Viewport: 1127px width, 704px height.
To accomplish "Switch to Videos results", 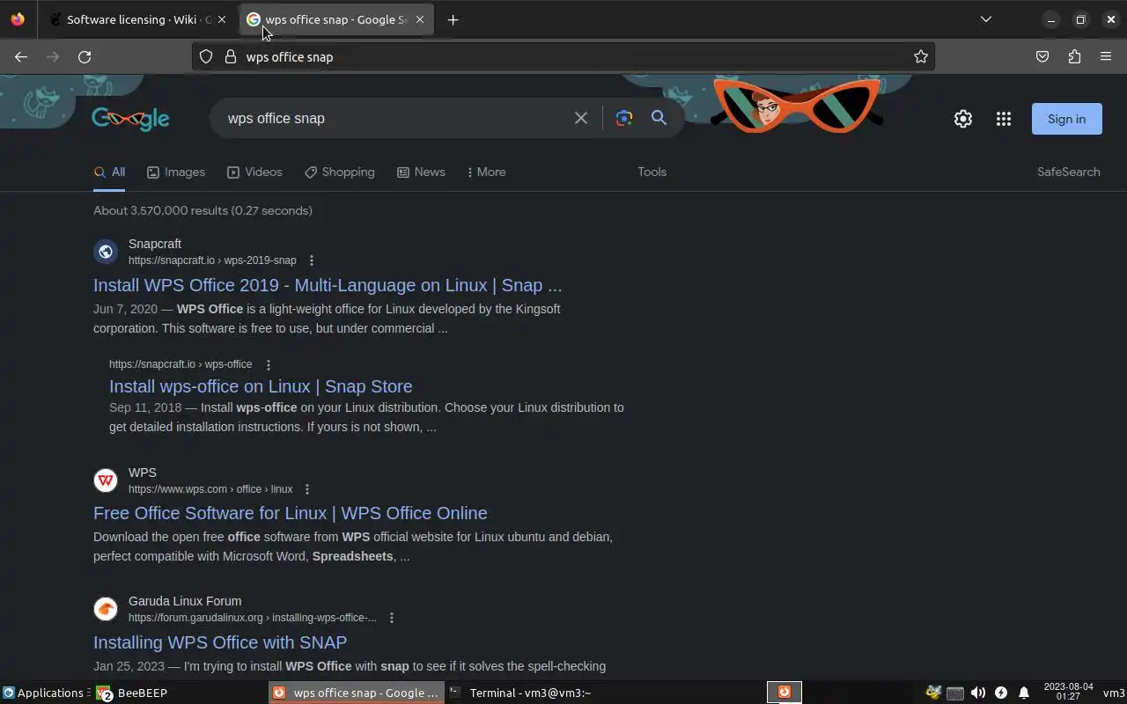I will (x=254, y=172).
